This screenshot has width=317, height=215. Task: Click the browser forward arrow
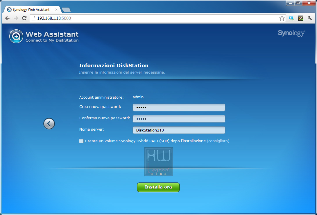(x=16, y=18)
